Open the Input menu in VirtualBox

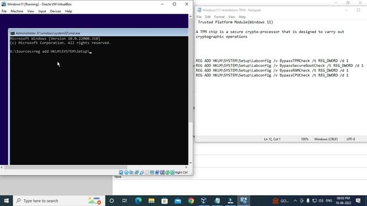point(42,11)
